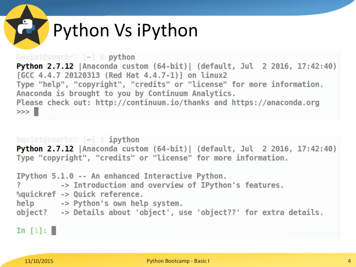This screenshot has height=267, width=356.
Task: Click the 'python' command in first terminal
Action: click(122, 57)
